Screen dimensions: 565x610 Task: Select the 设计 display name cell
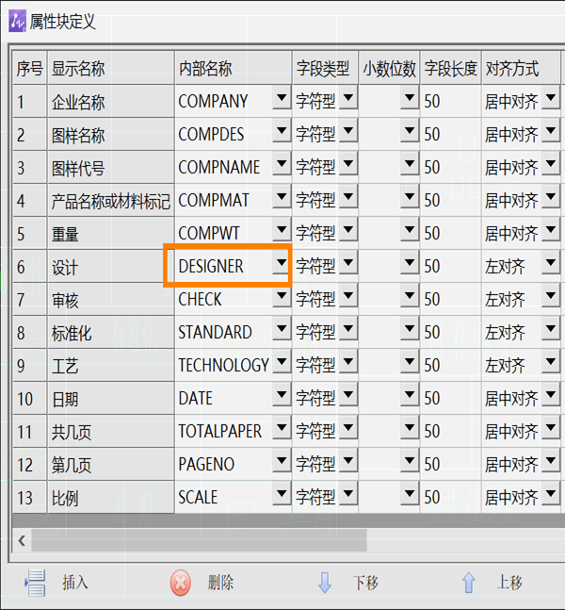[x=111, y=267]
